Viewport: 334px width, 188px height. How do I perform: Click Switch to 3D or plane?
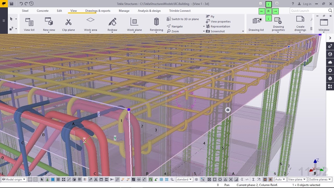tap(183, 19)
